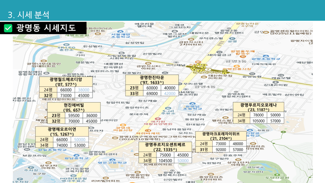Click the 광명한진타운 table header

pos(152,80)
